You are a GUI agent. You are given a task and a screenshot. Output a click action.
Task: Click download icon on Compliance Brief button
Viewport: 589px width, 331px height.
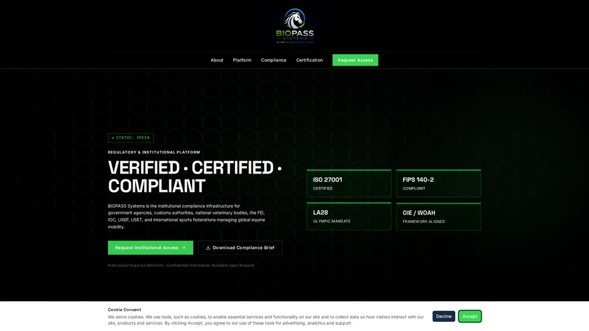click(208, 248)
